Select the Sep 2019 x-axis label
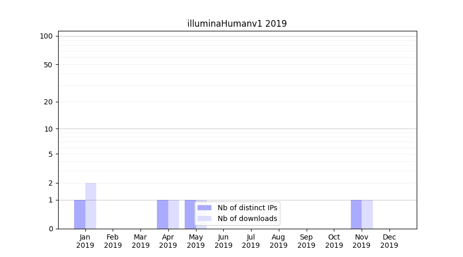Image resolution: width=463 pixels, height=257 pixels. 306,241
